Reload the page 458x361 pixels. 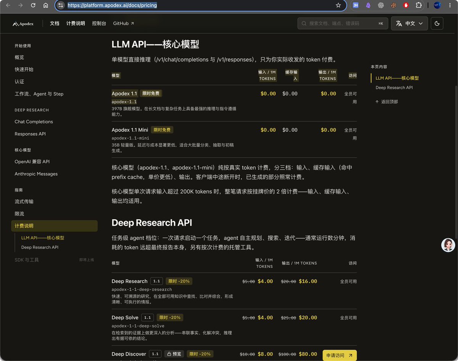[x=33, y=5]
